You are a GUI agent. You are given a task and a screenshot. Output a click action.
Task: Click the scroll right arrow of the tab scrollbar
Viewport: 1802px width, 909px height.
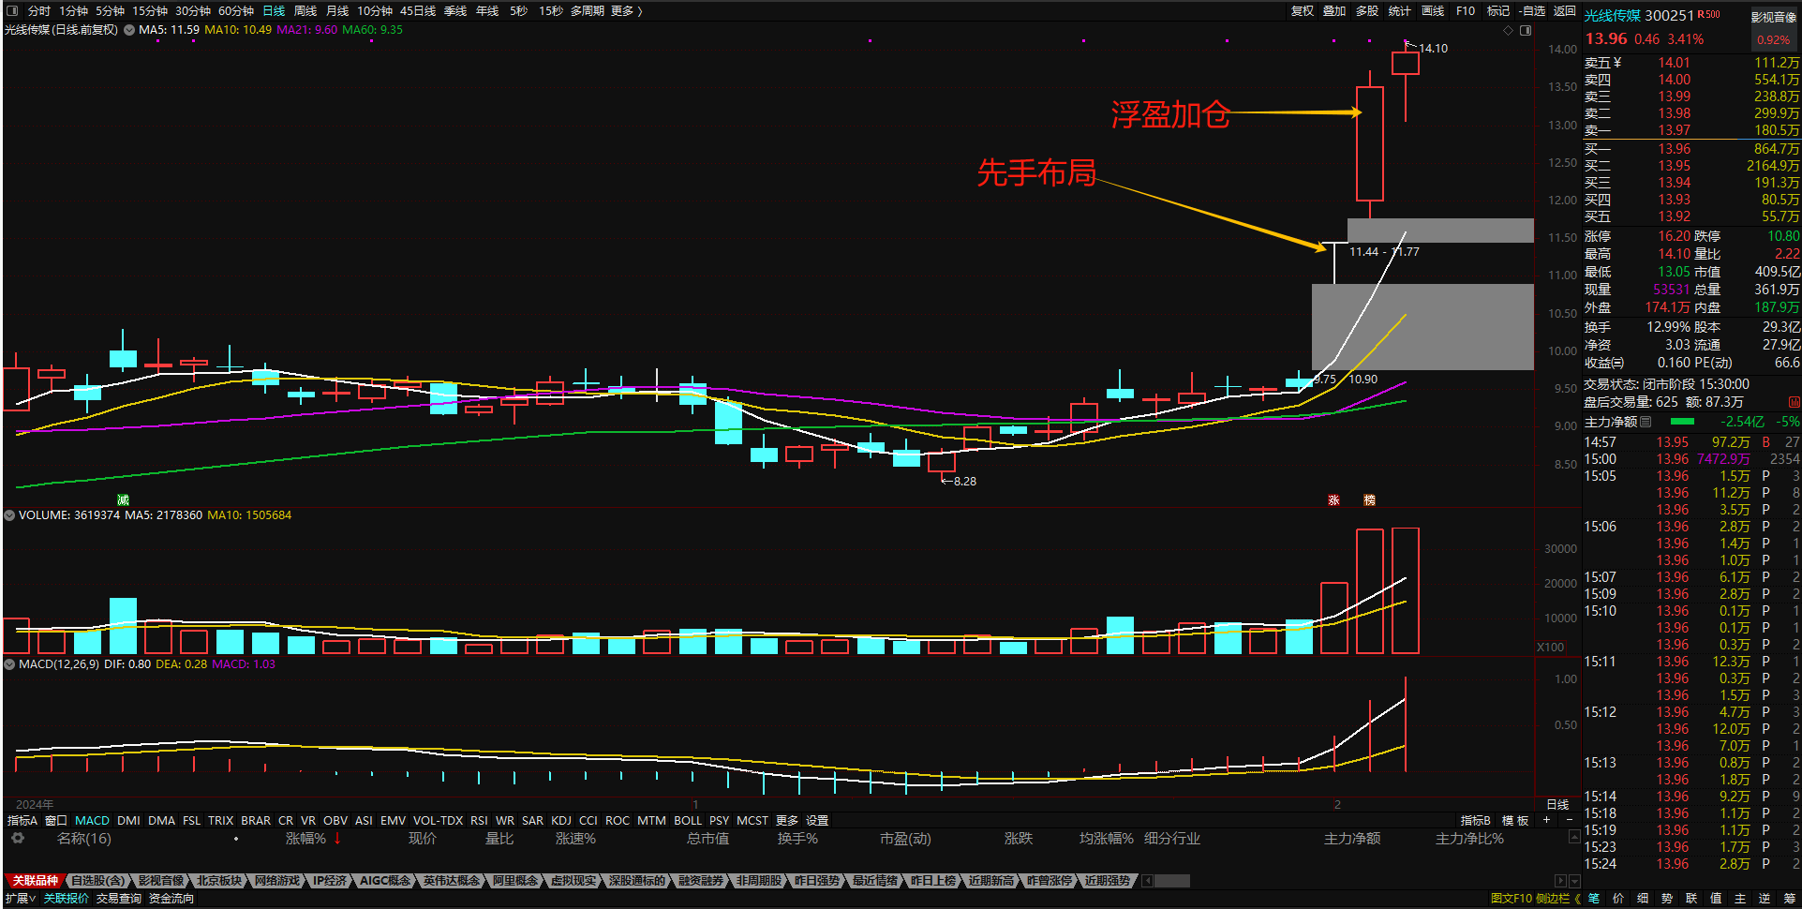click(x=1560, y=881)
